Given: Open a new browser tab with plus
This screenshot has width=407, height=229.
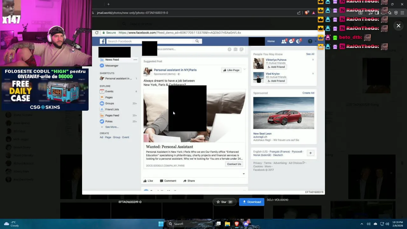Looking at the screenshot, I should [x=108, y=4].
